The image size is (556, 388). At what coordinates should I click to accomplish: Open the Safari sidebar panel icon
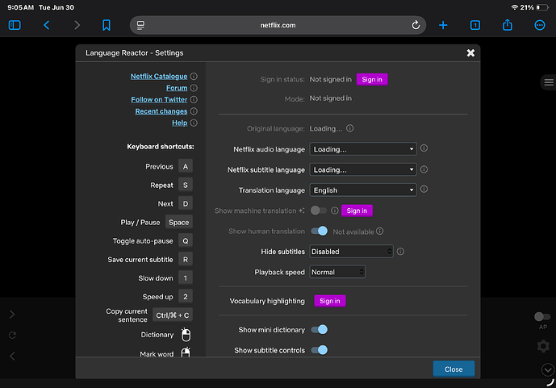point(15,25)
